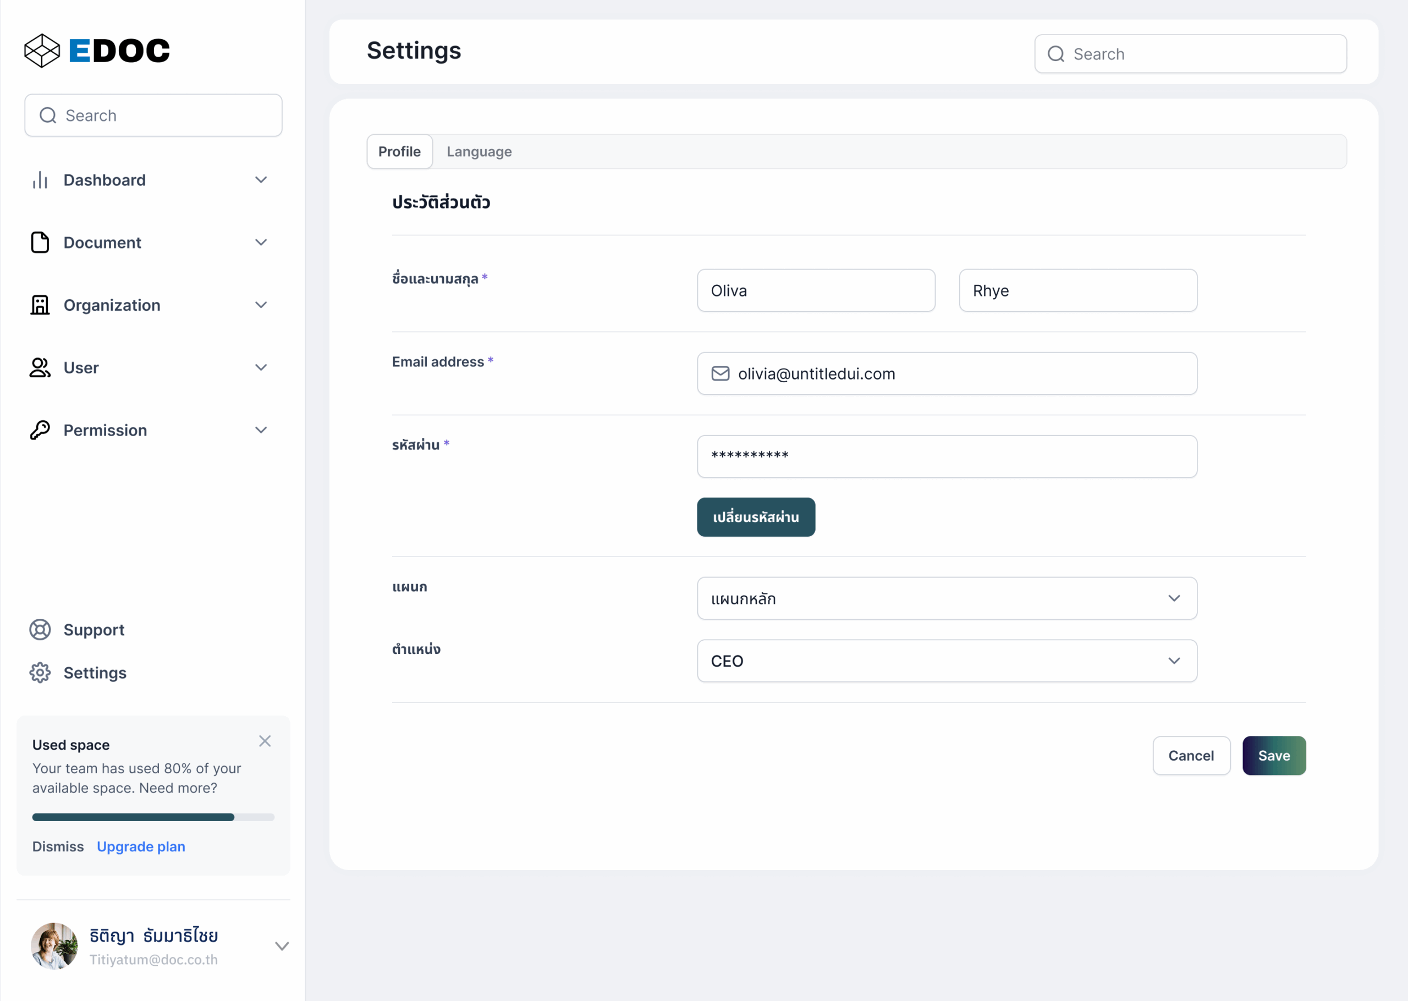The width and height of the screenshot is (1408, 1001).
Task: Click the Permission key icon
Action: pyautogui.click(x=40, y=430)
